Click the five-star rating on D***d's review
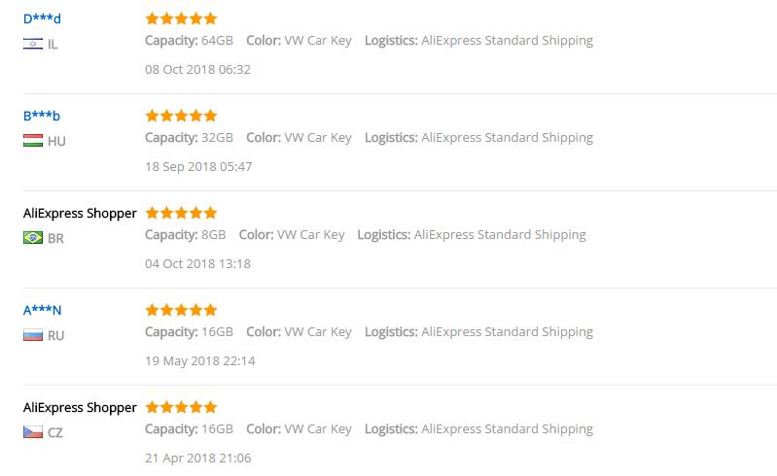The width and height of the screenshot is (777, 476). [182, 18]
